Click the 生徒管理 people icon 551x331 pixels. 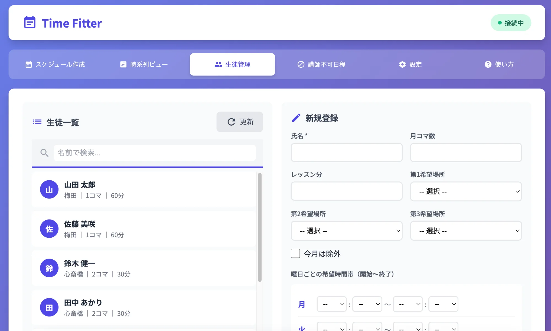[218, 64]
